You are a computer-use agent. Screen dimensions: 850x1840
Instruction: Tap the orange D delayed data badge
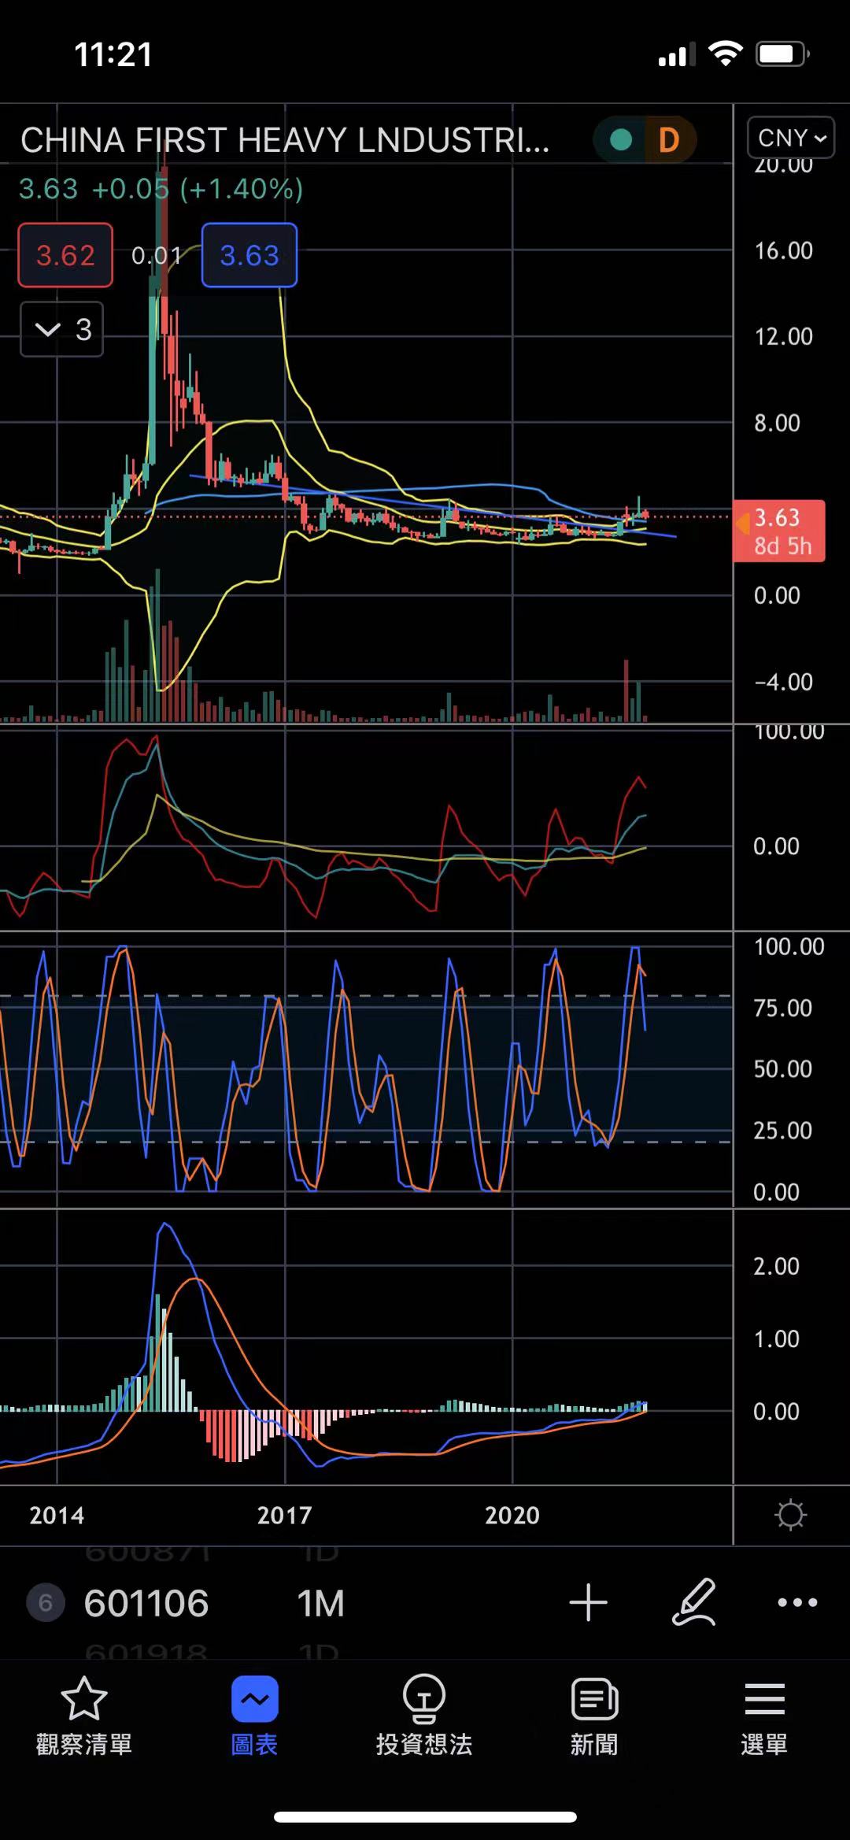669,140
